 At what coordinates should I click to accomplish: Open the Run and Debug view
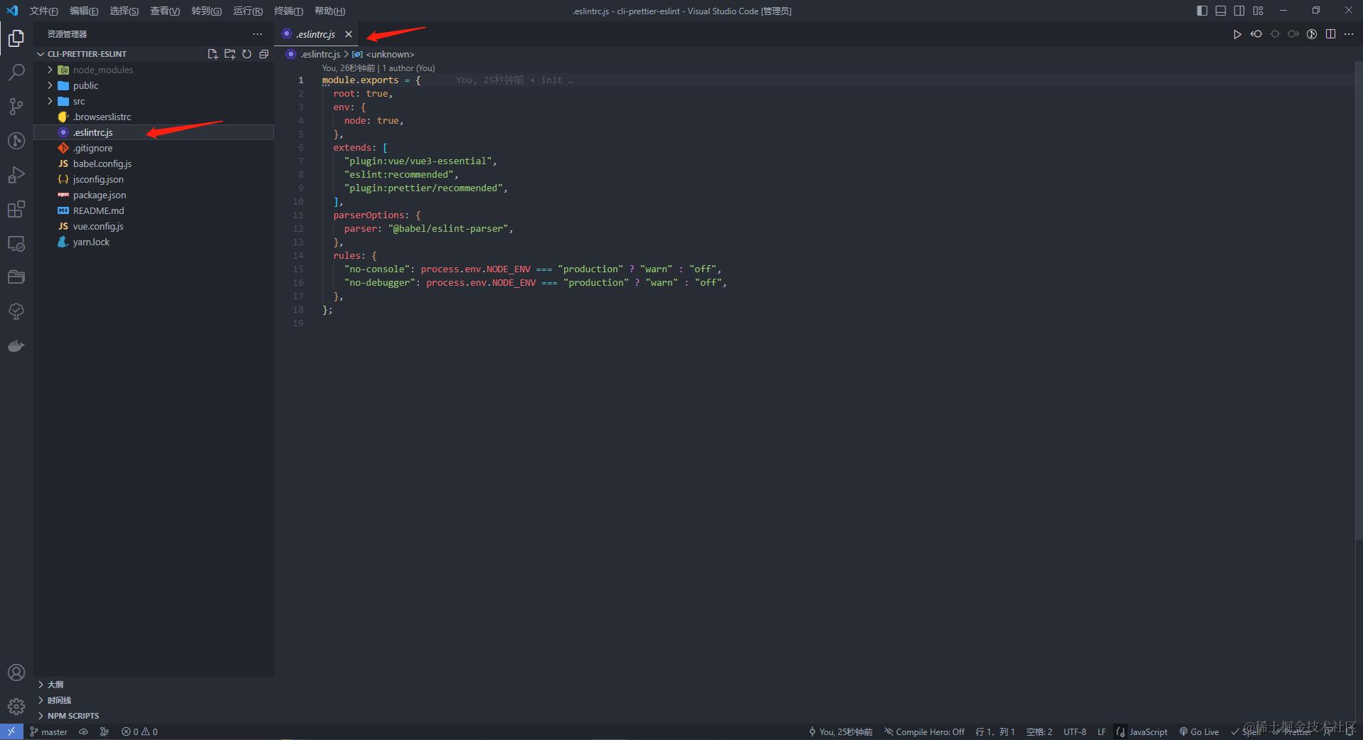16,175
